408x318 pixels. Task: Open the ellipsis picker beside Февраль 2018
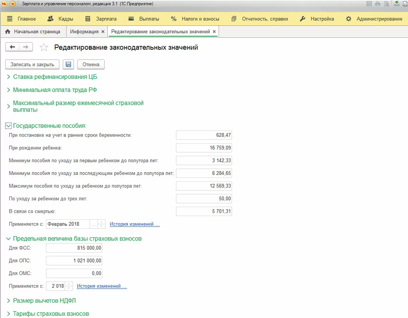[93, 224]
